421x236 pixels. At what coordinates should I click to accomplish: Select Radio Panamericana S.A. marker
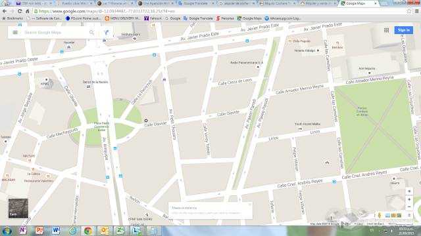(x=258, y=67)
